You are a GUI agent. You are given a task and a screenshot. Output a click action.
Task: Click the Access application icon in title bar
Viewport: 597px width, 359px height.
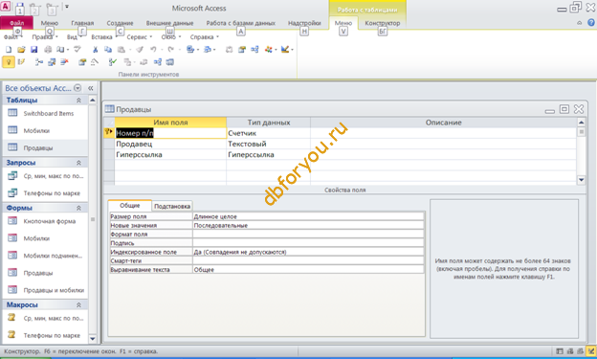click(x=6, y=6)
